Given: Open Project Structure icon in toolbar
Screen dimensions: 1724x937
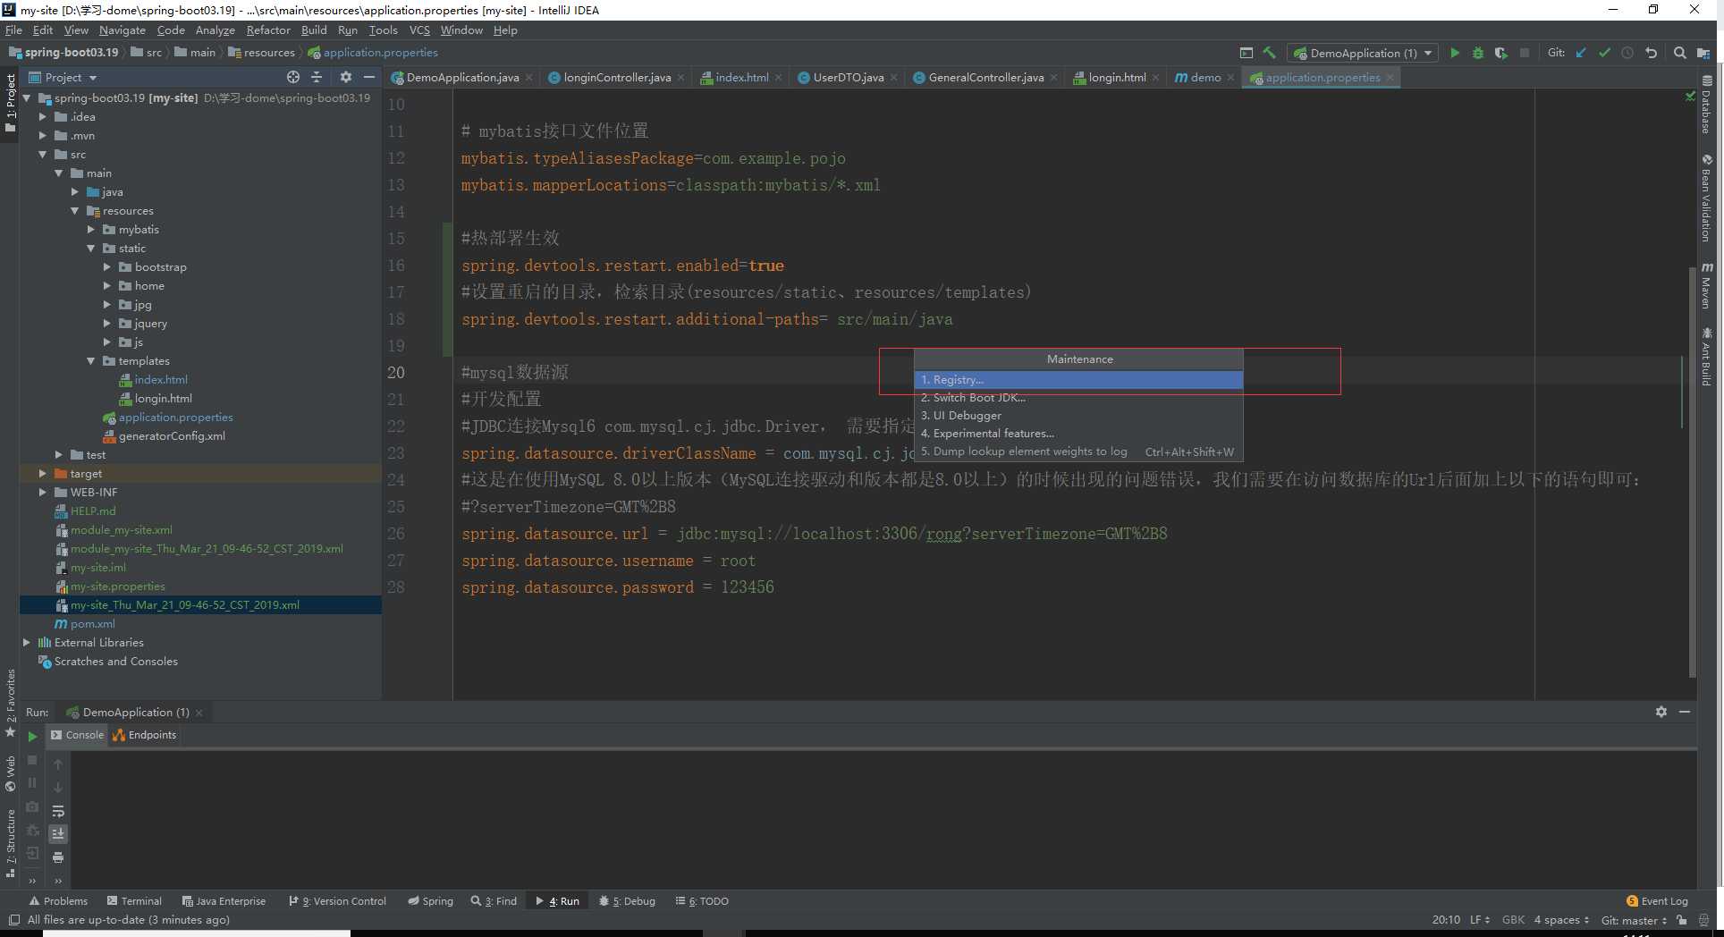Looking at the screenshot, I should 1703,53.
